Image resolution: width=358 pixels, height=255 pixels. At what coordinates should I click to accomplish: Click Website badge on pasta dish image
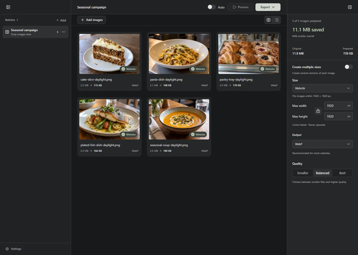click(198, 69)
